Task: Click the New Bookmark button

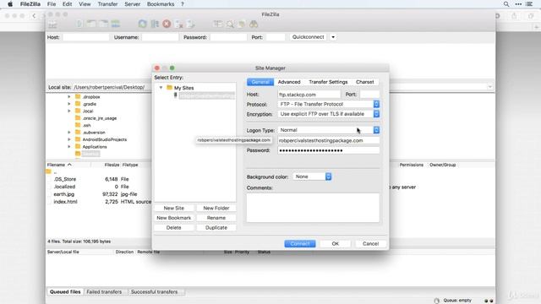Action: click(174, 218)
